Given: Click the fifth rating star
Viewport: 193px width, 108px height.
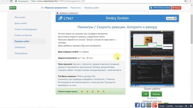Looking at the screenshot, I should click(103, 91).
